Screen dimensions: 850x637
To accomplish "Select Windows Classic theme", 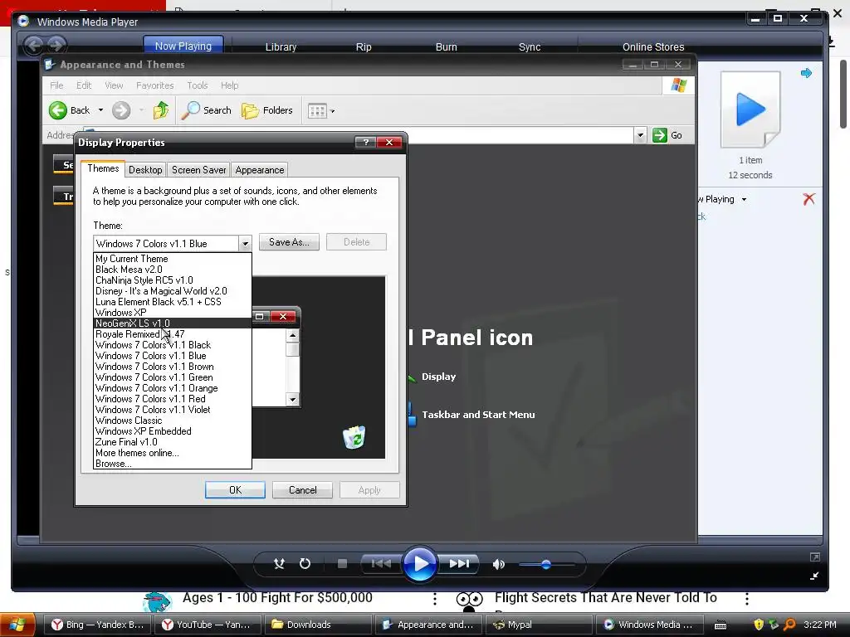I will click(x=173, y=421).
